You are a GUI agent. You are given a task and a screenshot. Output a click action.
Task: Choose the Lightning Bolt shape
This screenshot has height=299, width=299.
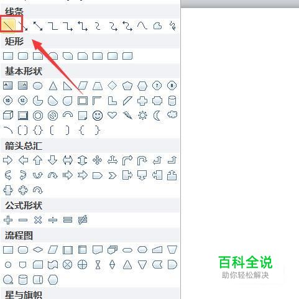[127, 116]
